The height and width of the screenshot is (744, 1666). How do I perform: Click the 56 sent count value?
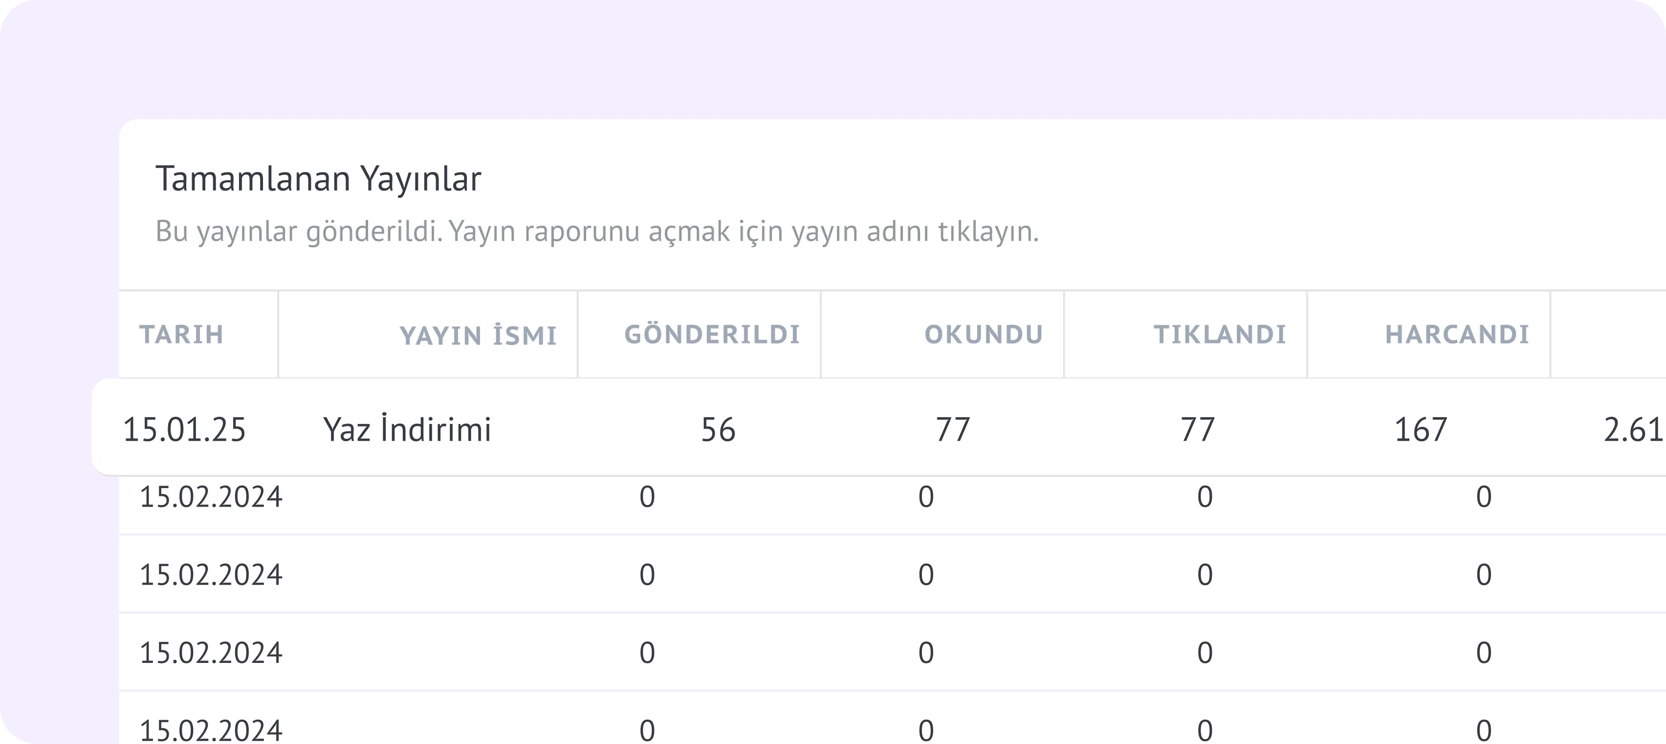click(718, 430)
